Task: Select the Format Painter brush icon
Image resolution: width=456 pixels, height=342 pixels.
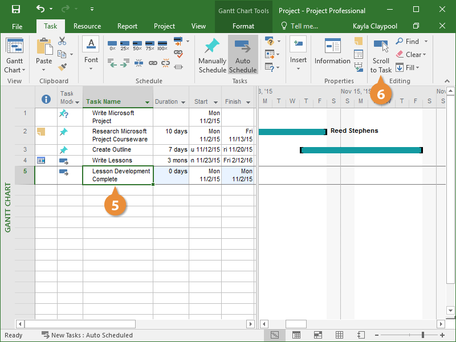Action: [62, 67]
